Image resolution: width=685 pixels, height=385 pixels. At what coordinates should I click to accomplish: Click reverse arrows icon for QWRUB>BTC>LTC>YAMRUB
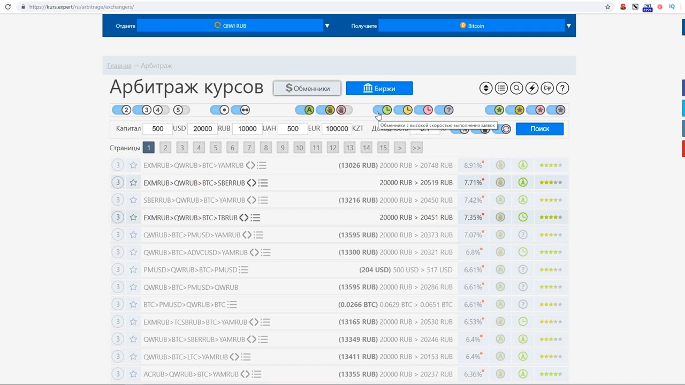click(234, 357)
